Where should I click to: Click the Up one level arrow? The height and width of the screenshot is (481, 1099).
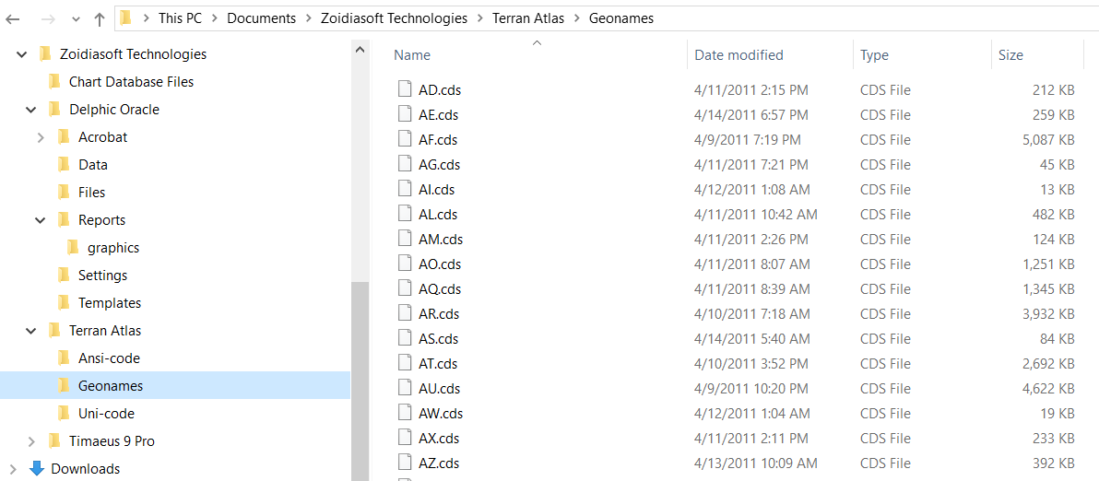coord(100,19)
